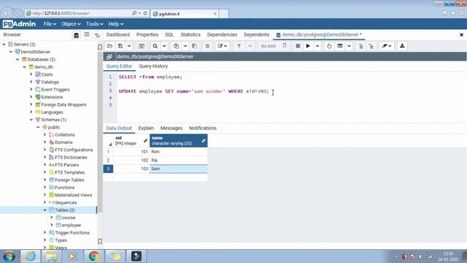
Task: Switch to the Dependents tab
Action: [x=256, y=34]
